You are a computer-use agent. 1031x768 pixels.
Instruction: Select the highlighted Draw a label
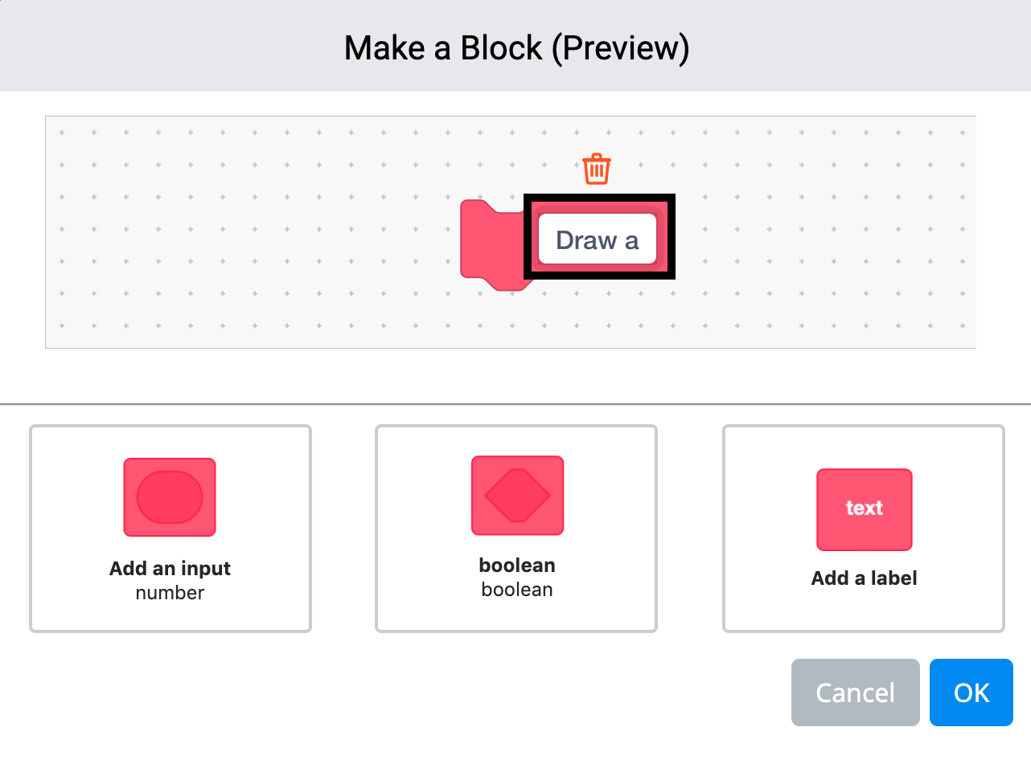[598, 239]
